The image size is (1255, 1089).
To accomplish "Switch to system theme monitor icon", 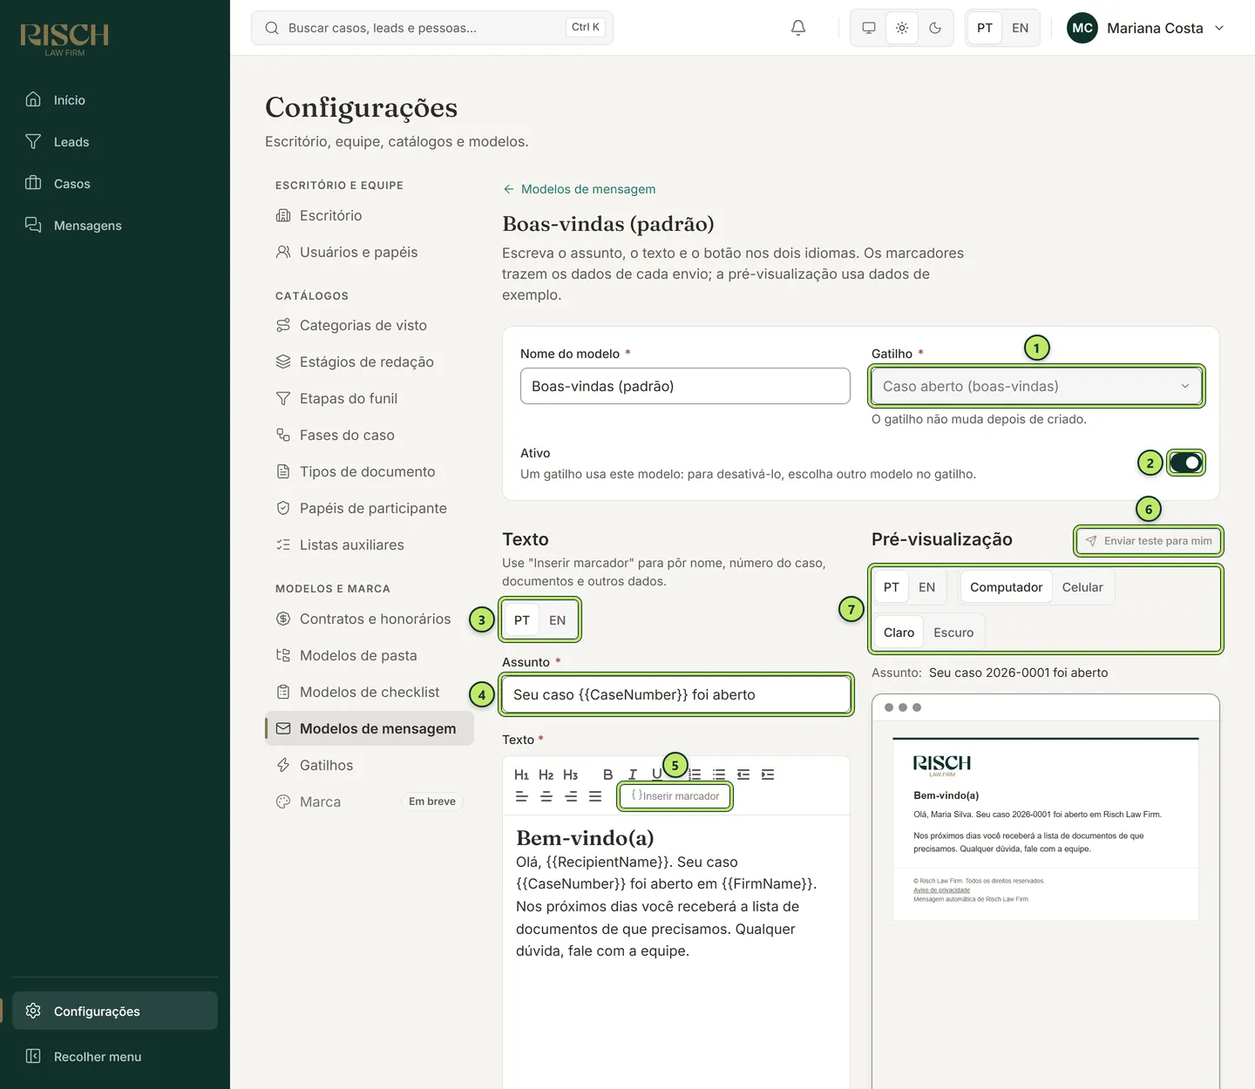I will click(869, 28).
